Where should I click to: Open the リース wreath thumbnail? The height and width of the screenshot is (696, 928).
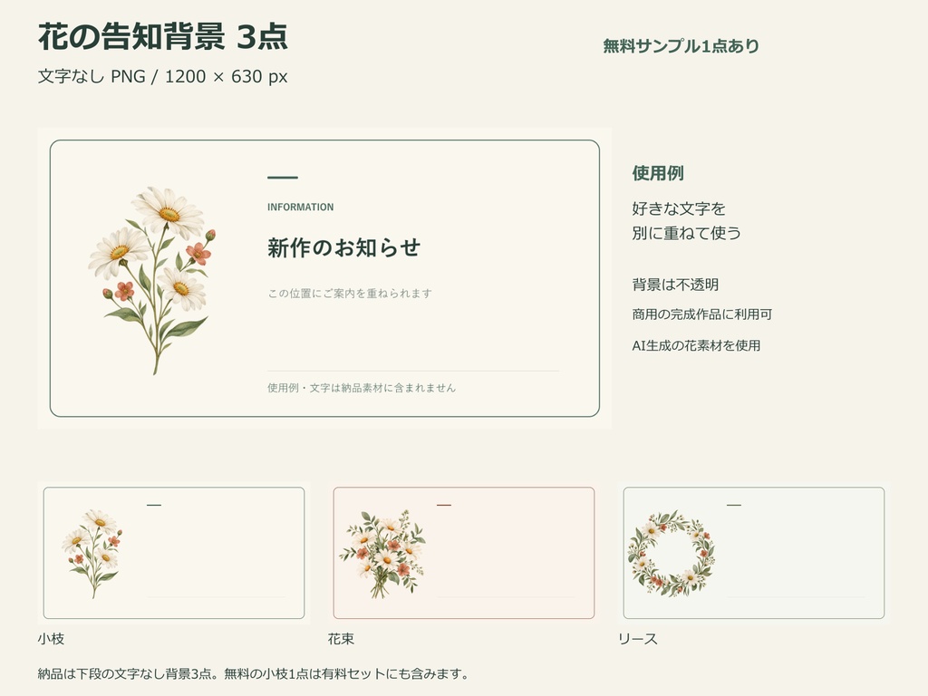pyautogui.click(x=753, y=553)
